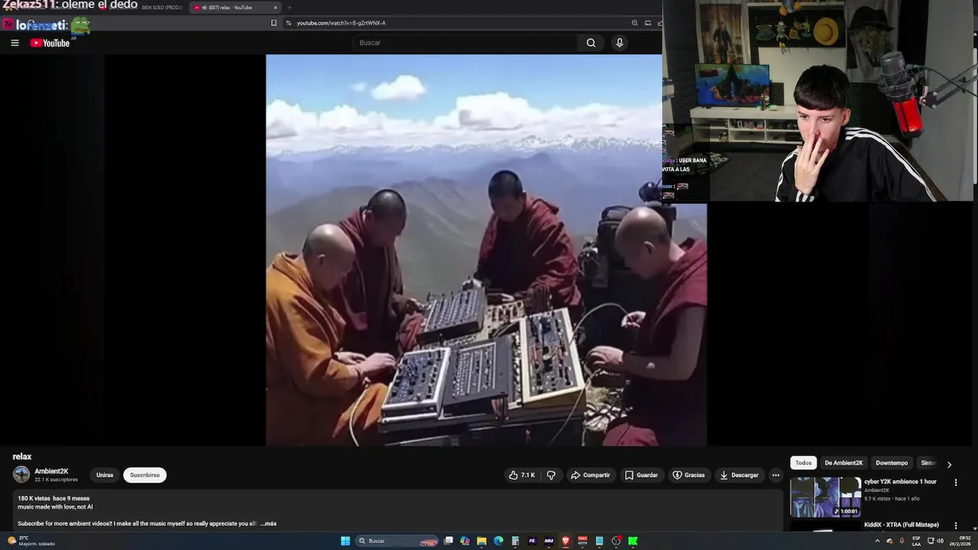Subscribe with the Suscribirse button

click(x=144, y=475)
